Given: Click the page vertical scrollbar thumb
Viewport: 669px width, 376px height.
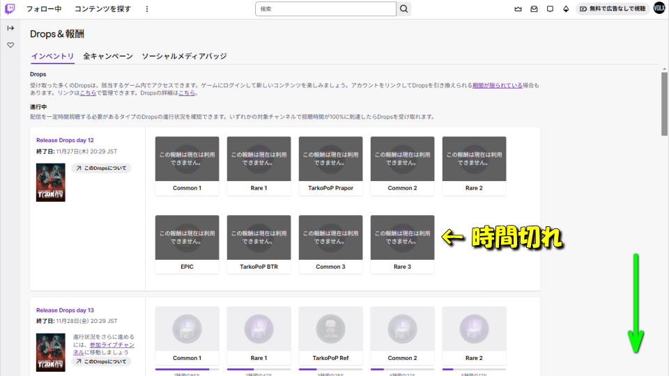Looking at the screenshot, I should click(x=664, y=104).
